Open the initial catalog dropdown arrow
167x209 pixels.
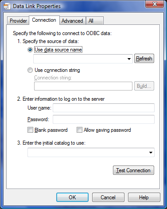151,152
